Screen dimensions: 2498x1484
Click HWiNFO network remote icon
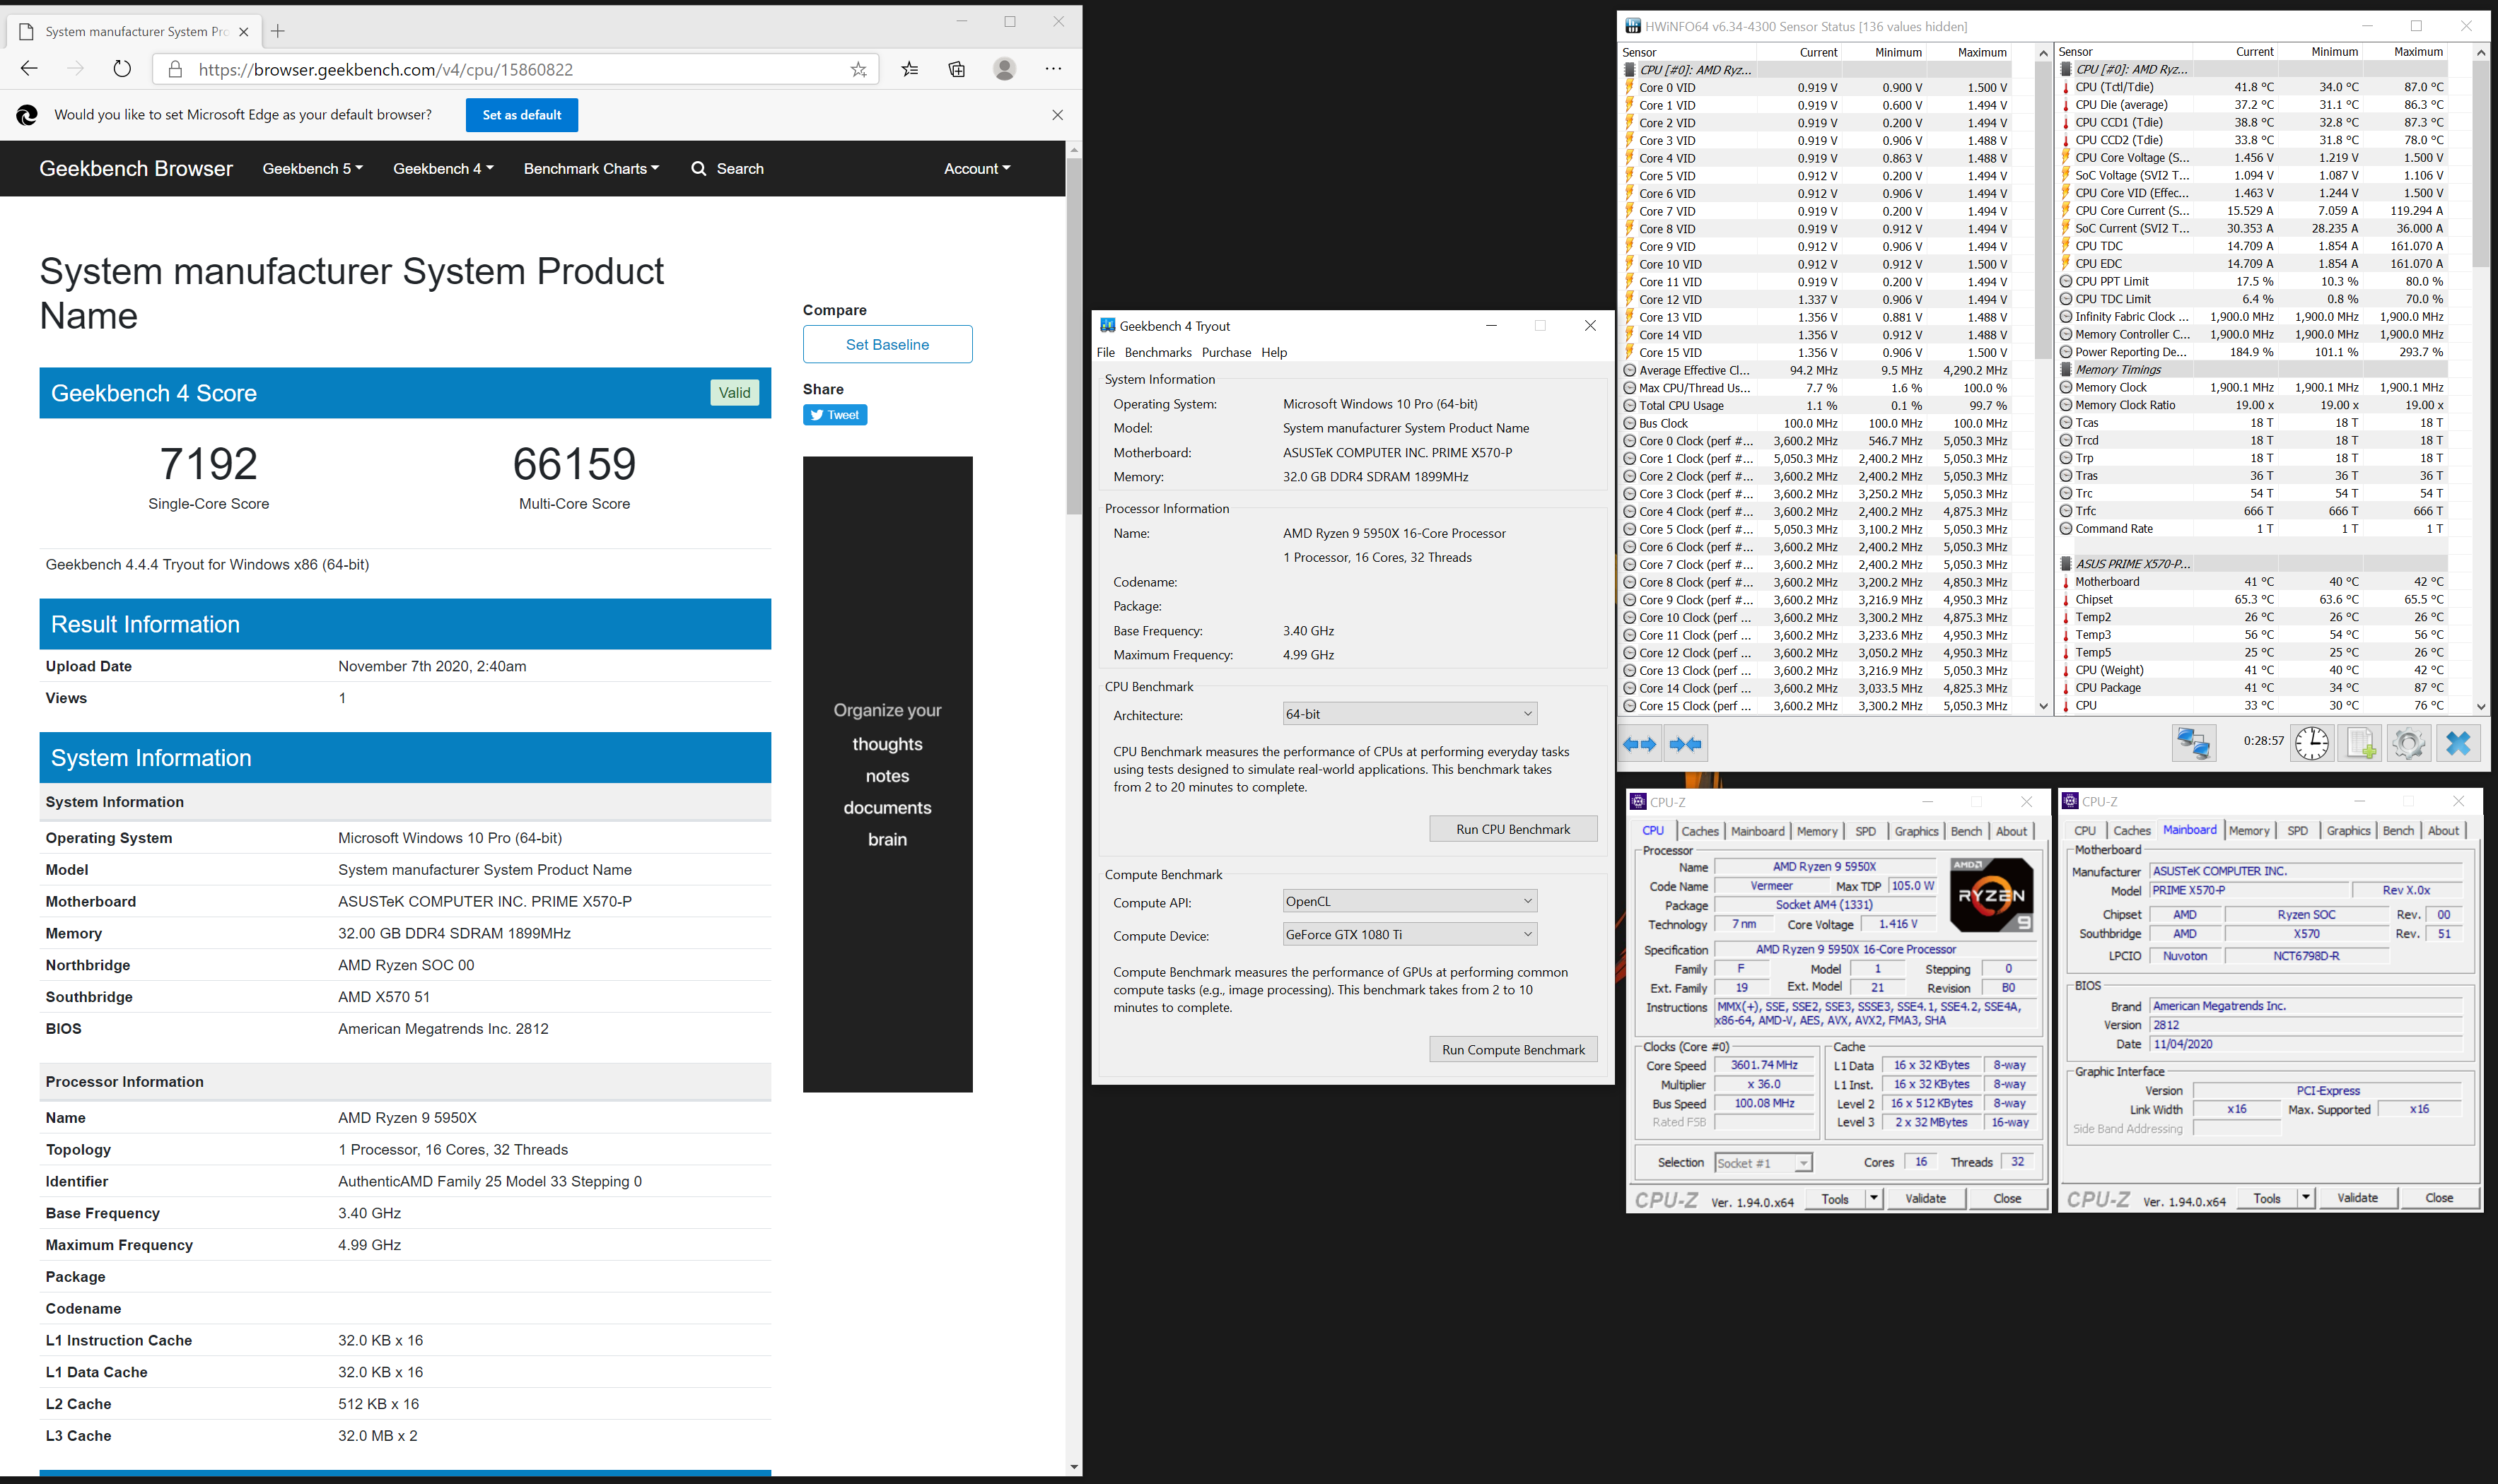point(2193,743)
